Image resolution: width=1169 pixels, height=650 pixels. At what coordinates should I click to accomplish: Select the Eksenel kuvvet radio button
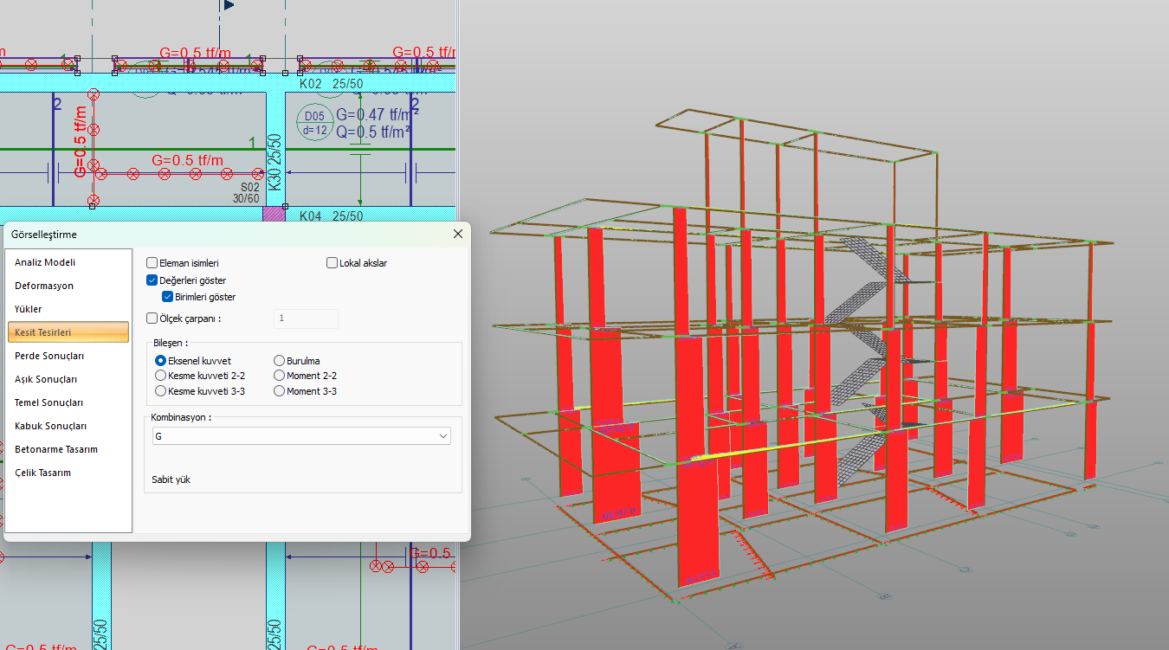tap(160, 361)
